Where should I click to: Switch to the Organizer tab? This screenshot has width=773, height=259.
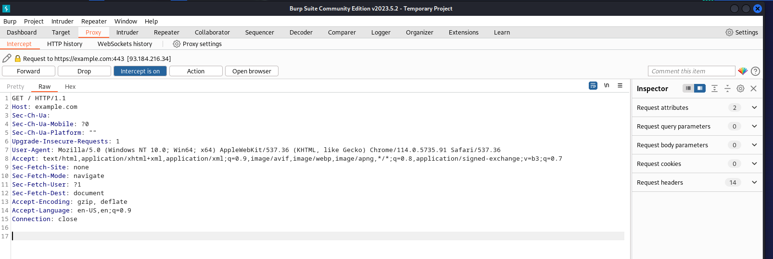pos(419,32)
